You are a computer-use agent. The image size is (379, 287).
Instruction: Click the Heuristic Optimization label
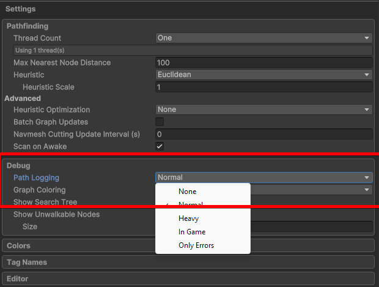click(52, 110)
